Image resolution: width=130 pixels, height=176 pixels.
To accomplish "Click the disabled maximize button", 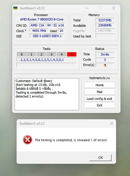I will [x=100, y=8].
